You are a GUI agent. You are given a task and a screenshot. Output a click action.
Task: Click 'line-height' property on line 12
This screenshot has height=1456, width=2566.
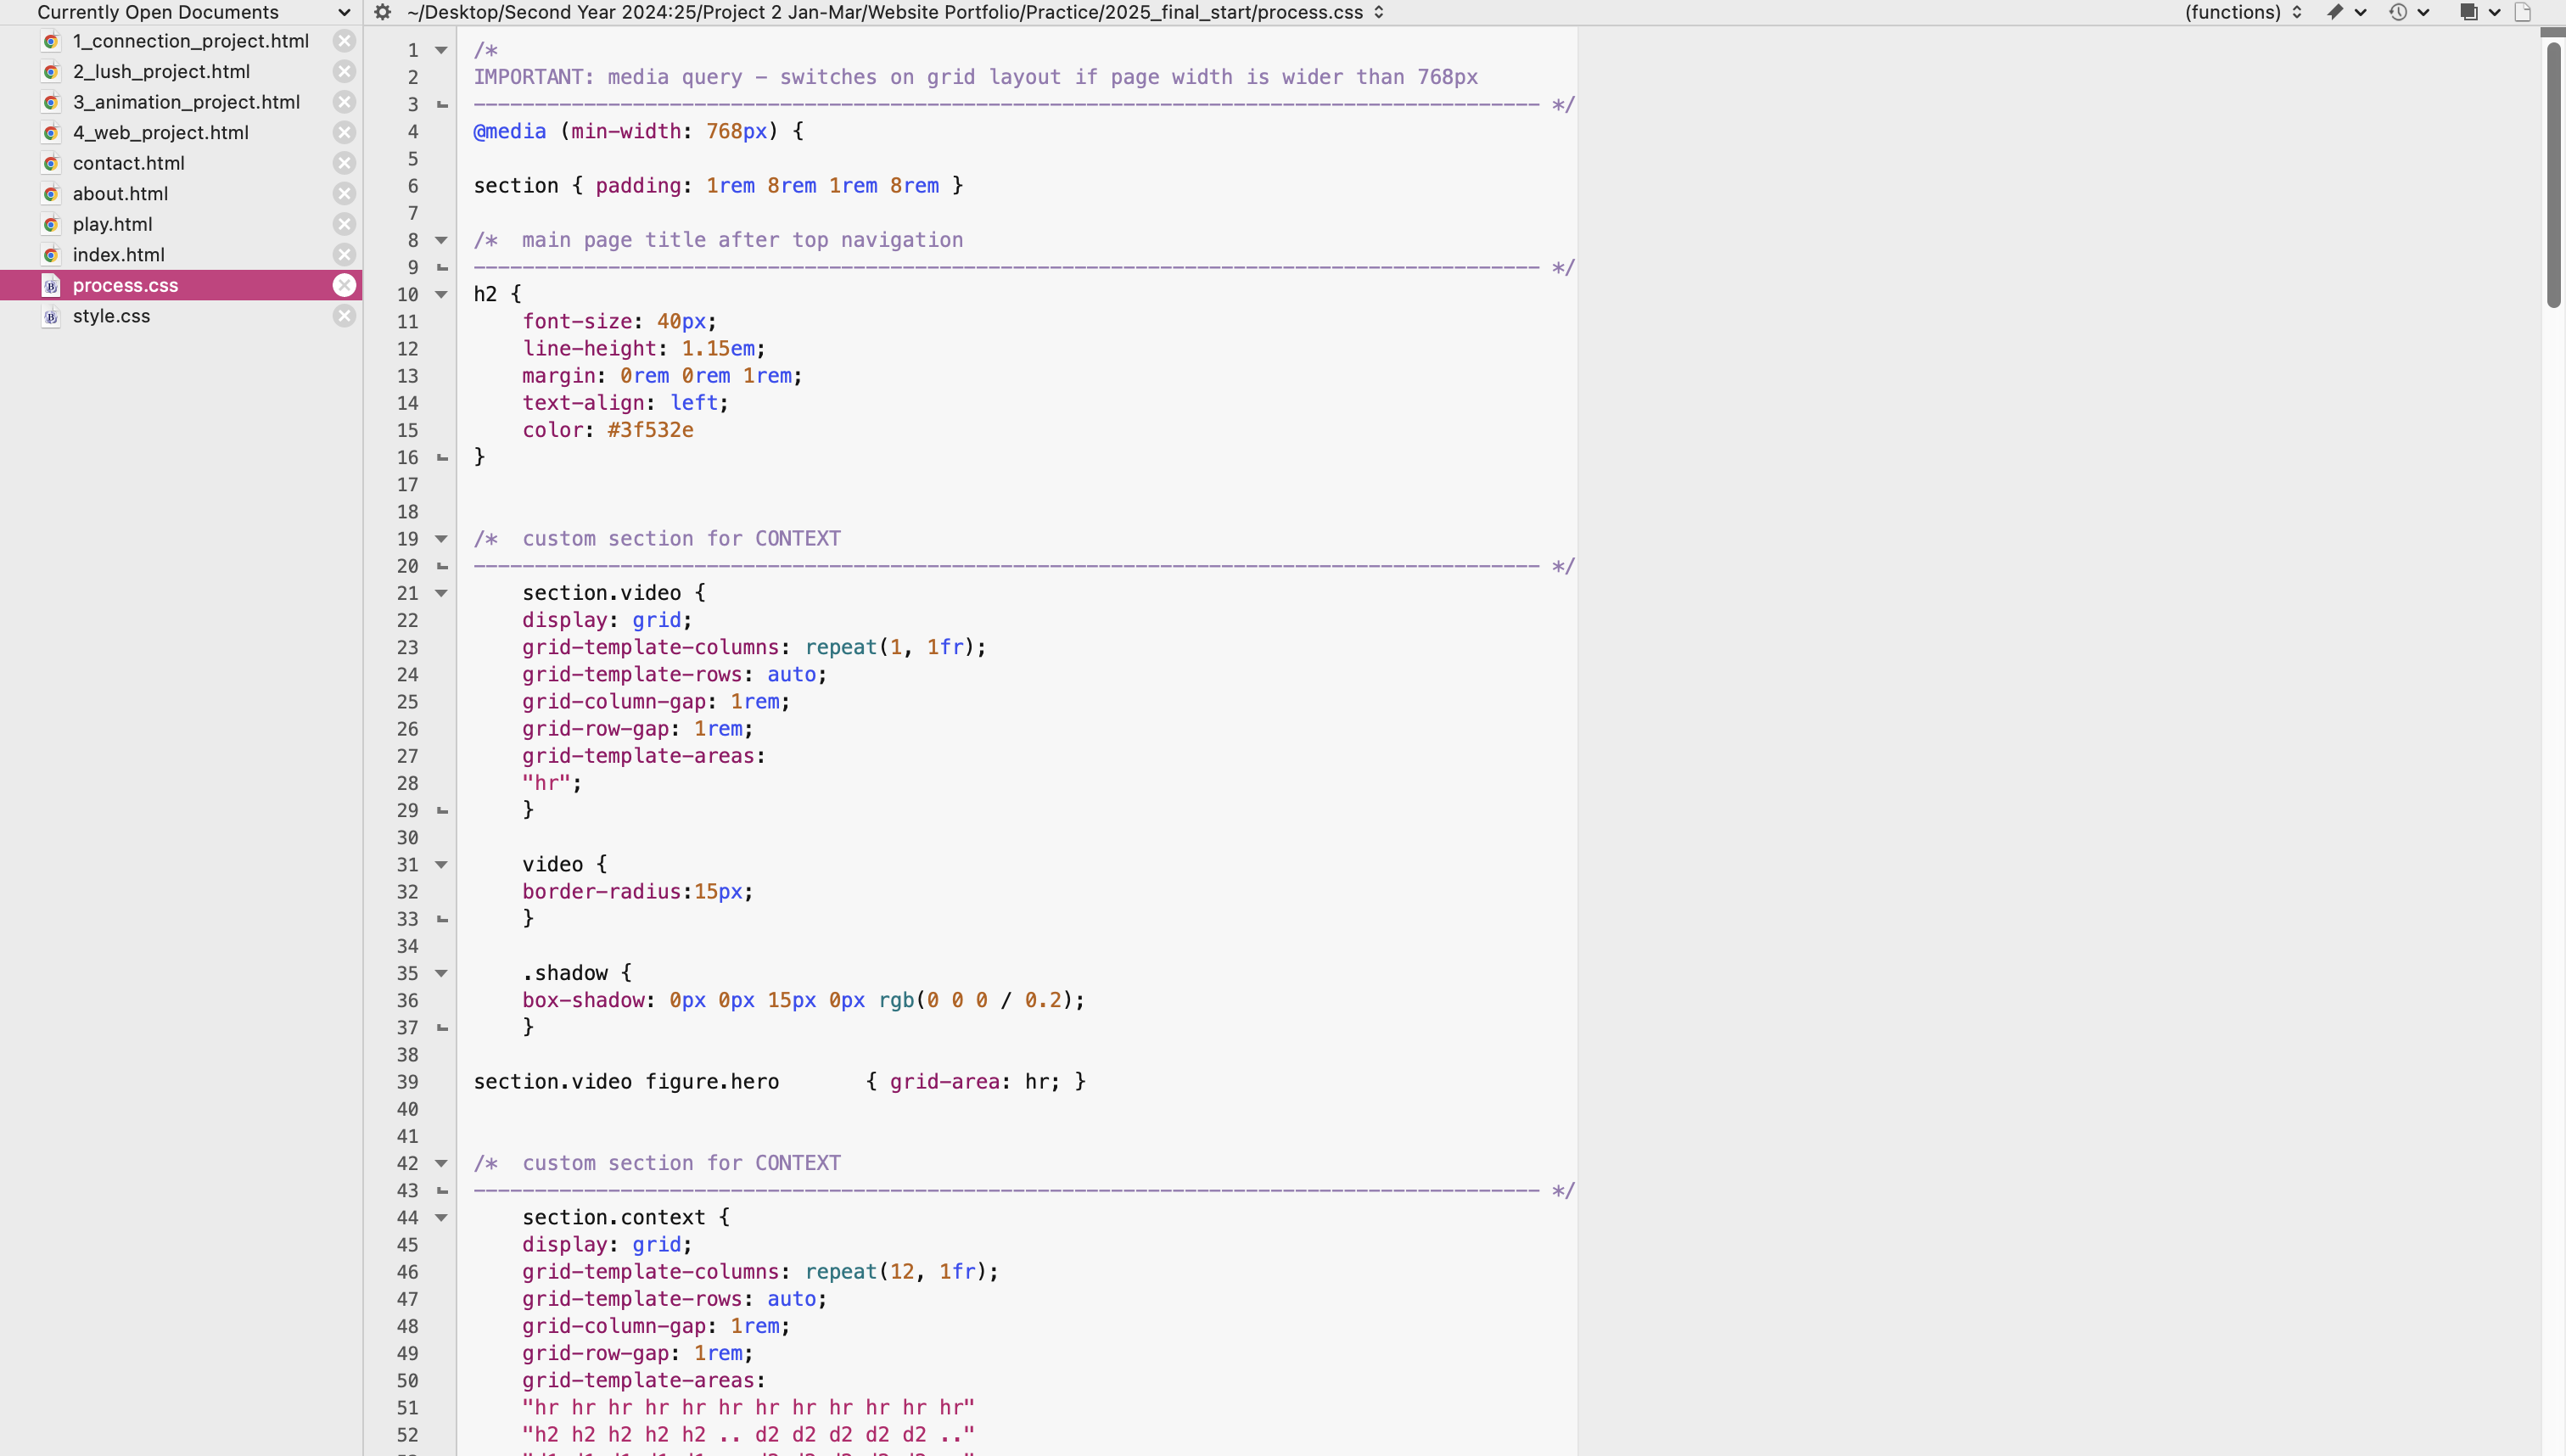click(589, 349)
